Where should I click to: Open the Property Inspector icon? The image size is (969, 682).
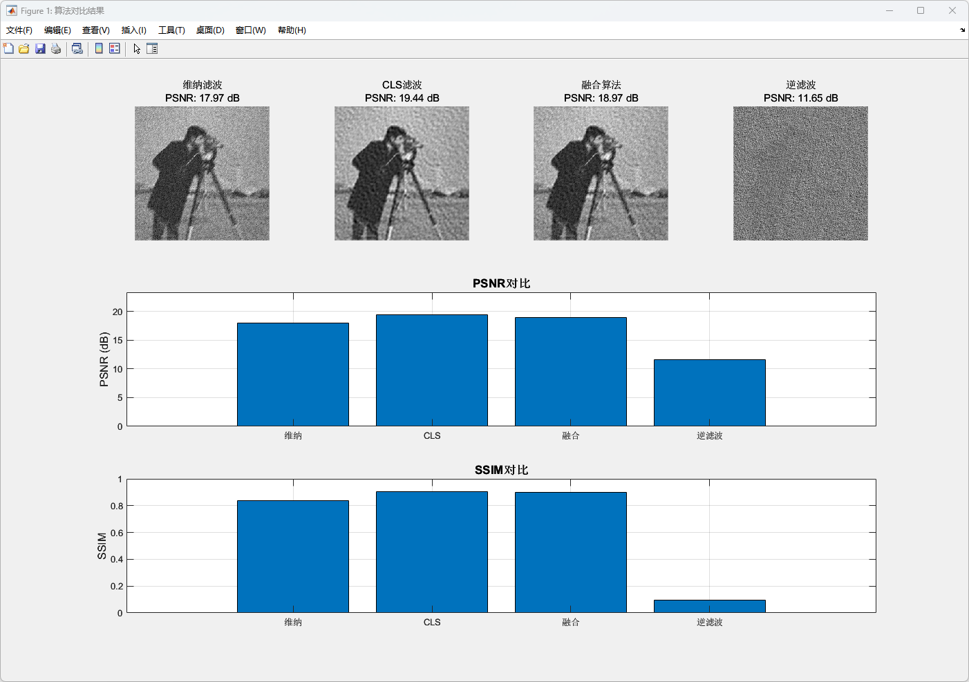152,48
